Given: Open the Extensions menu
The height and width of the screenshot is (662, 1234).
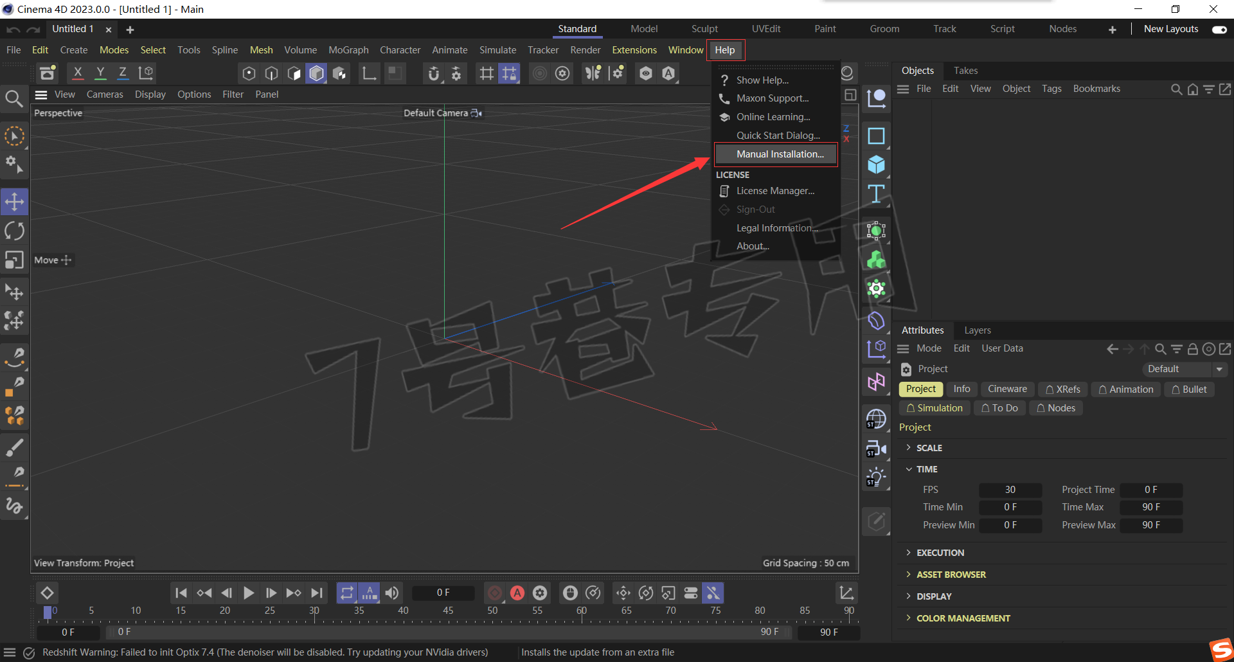Looking at the screenshot, I should pos(634,50).
